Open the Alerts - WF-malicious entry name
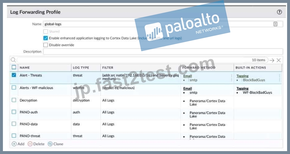This screenshot has width=290, height=154. 37,88
